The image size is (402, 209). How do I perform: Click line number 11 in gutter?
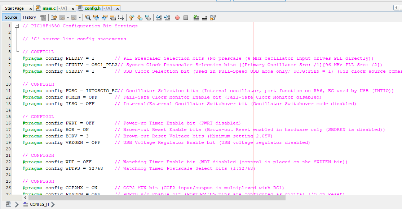[x=8, y=91]
